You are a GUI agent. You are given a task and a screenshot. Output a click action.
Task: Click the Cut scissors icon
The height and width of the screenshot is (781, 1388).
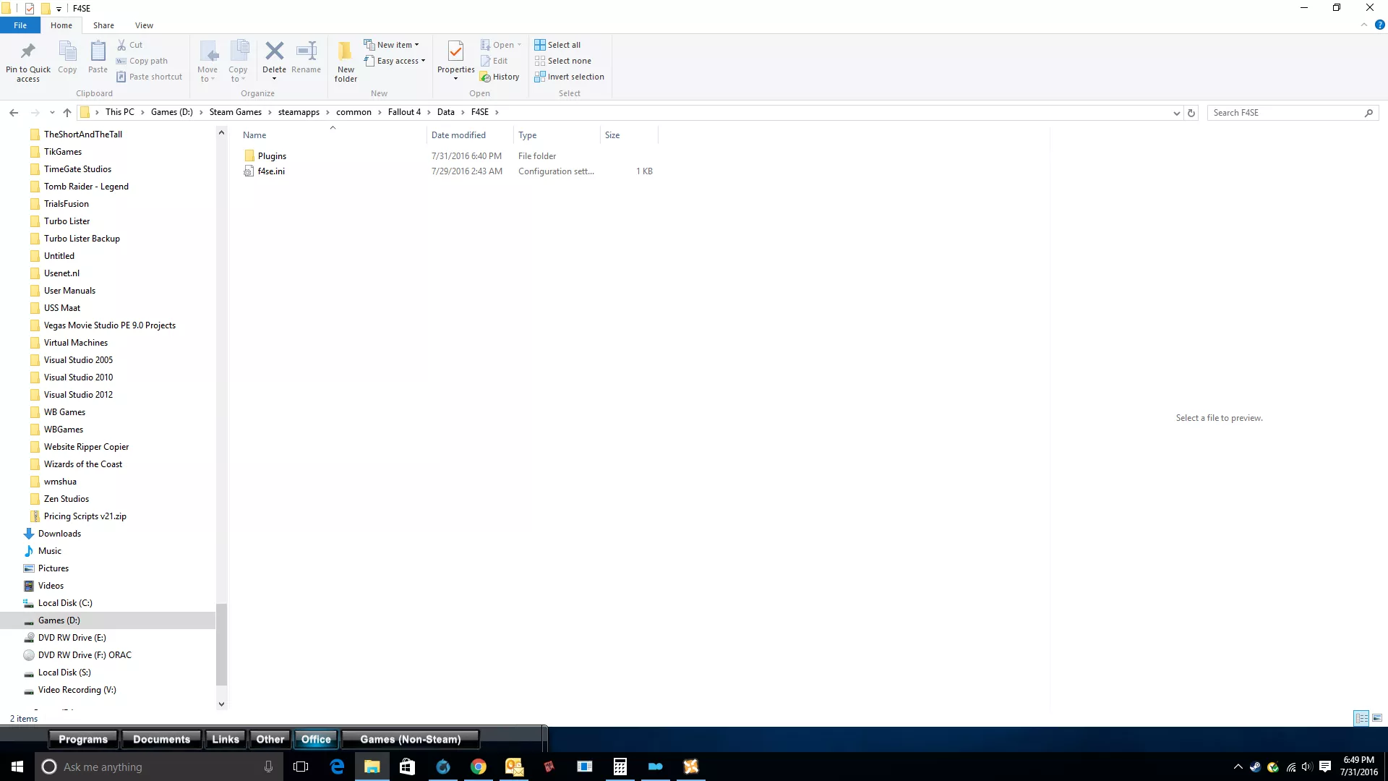point(121,45)
